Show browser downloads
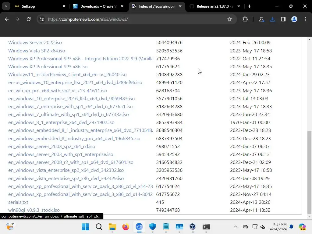Screen dimensions: 312x234 (272, 19)
